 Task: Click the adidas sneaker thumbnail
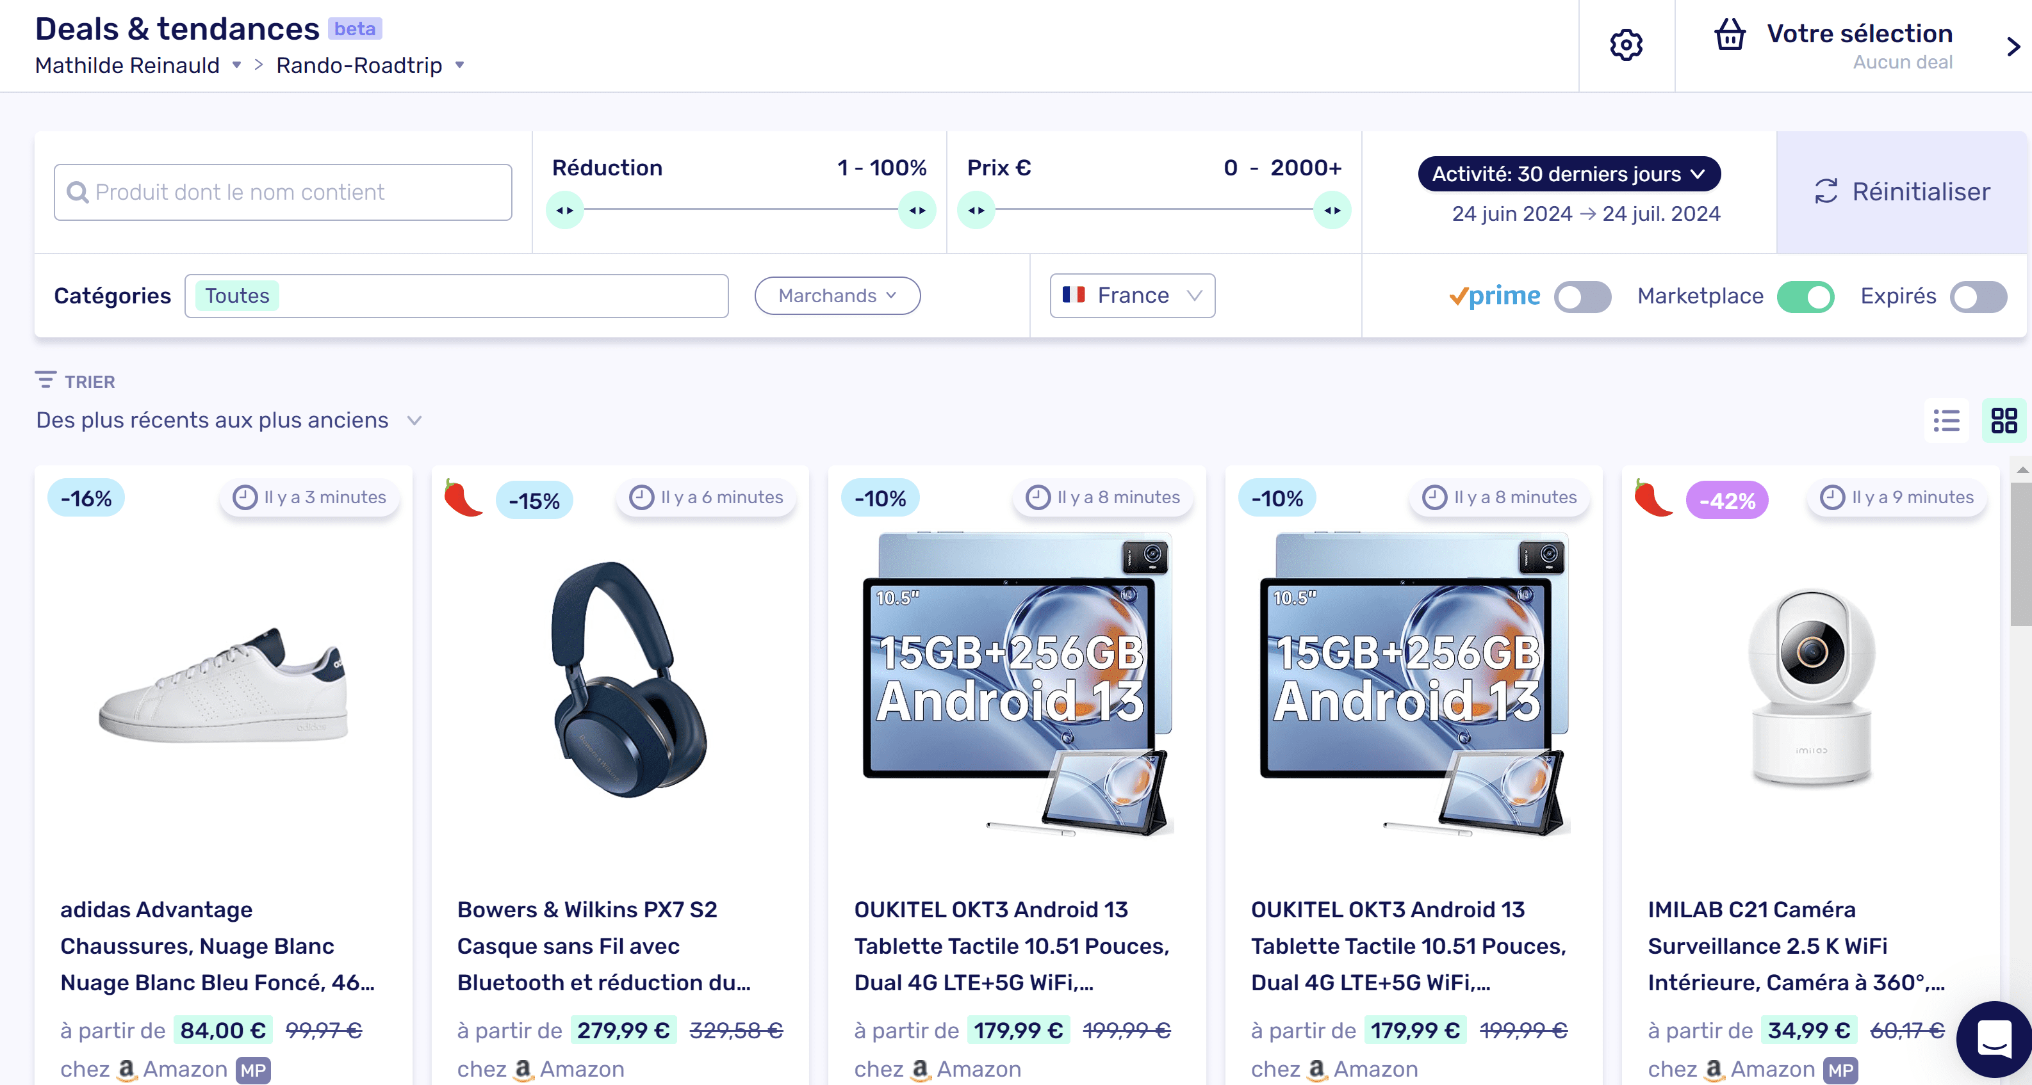[222, 685]
